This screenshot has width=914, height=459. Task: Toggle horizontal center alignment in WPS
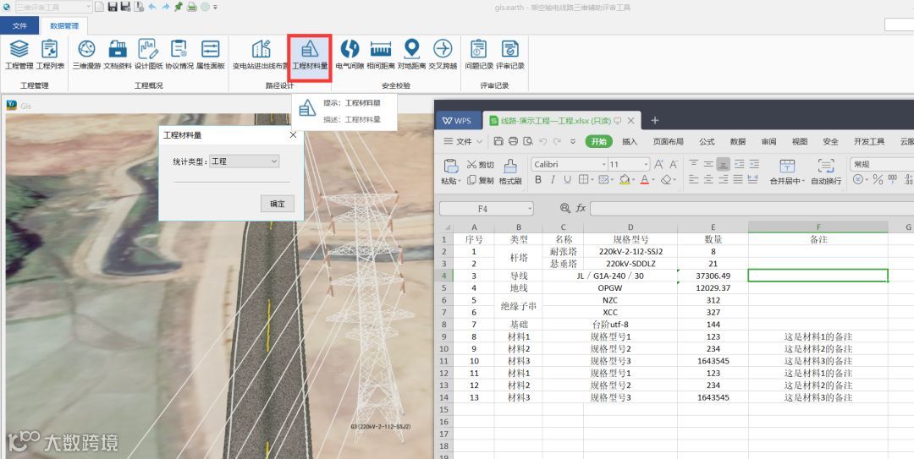[708, 180]
